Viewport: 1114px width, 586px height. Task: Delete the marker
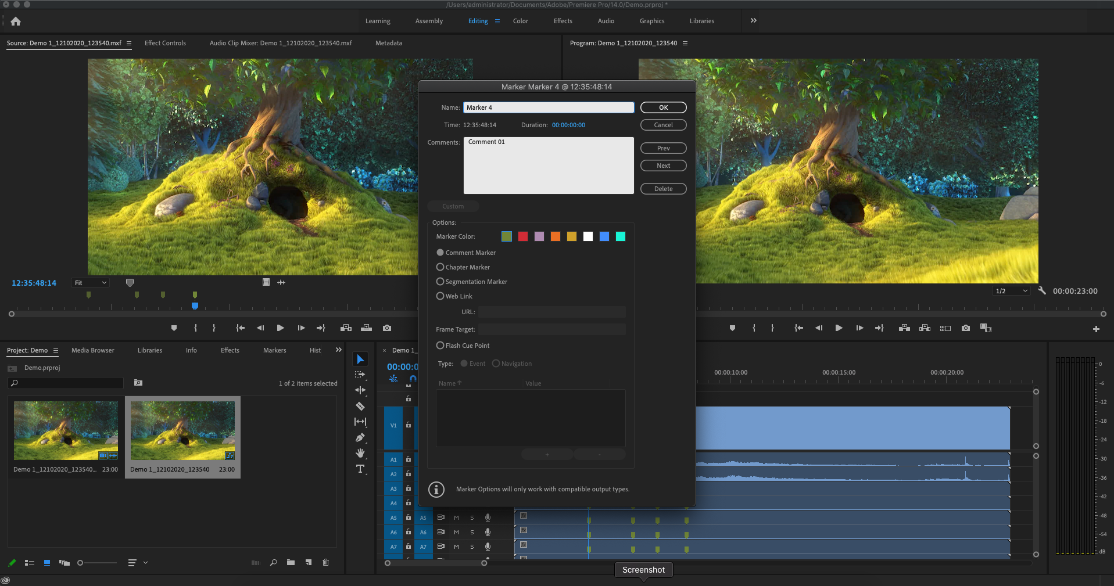coord(664,189)
